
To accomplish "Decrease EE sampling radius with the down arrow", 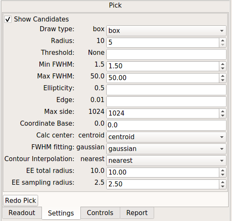I will (223, 186).
